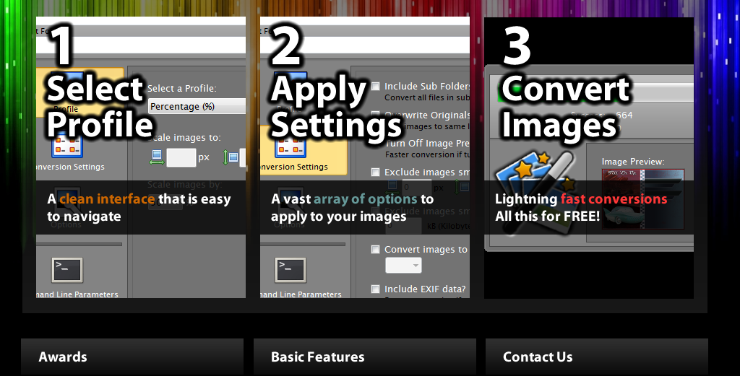Click Command Line Parameters terminal icon in Apply Settings card
Image resolution: width=740 pixels, height=376 pixels.
[x=291, y=270]
